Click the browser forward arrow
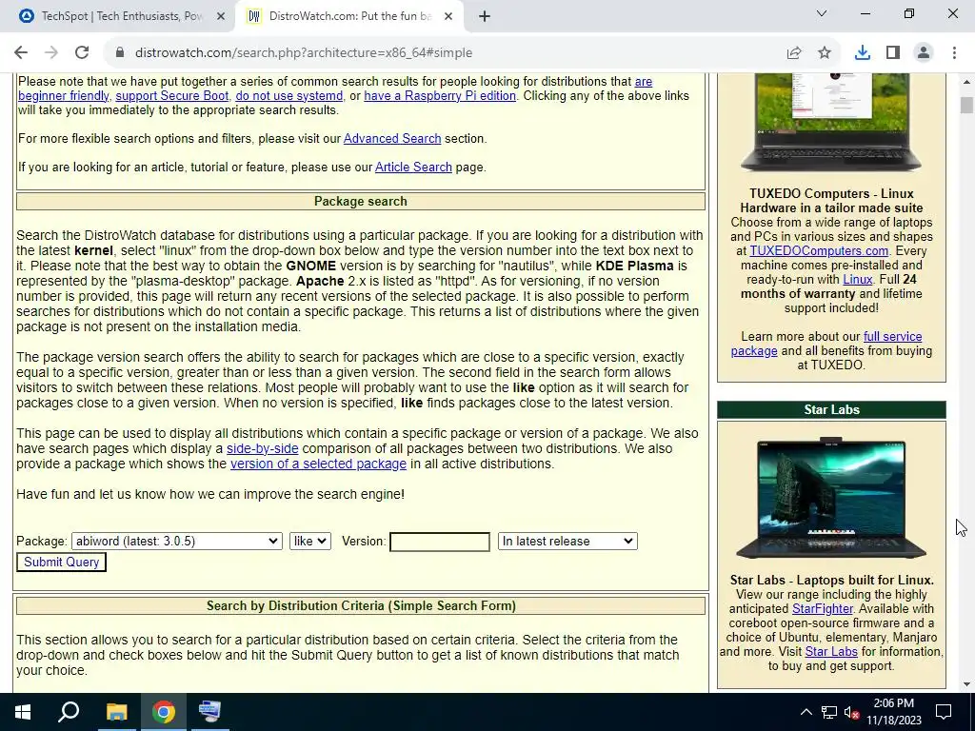The width and height of the screenshot is (975, 731). [x=51, y=53]
